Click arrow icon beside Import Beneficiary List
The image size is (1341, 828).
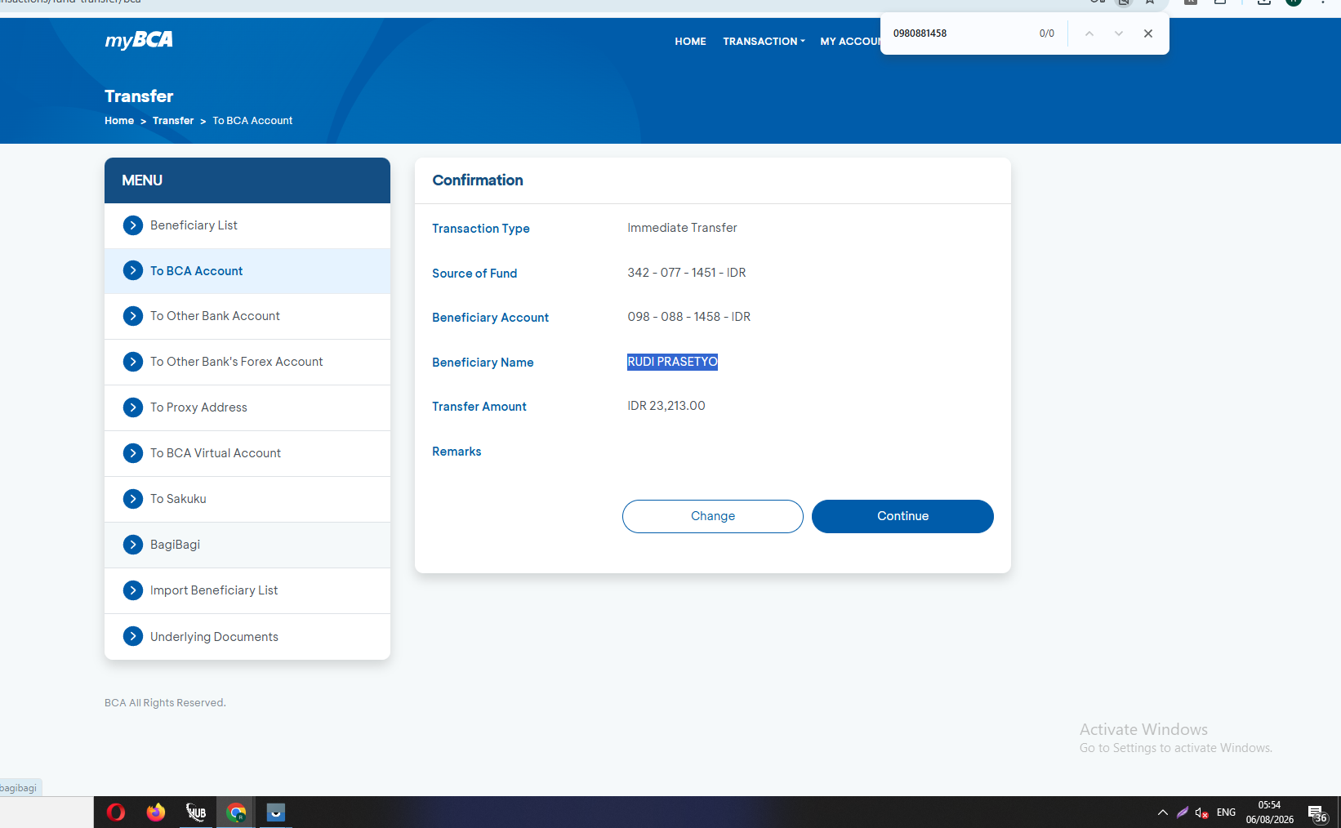coord(133,590)
